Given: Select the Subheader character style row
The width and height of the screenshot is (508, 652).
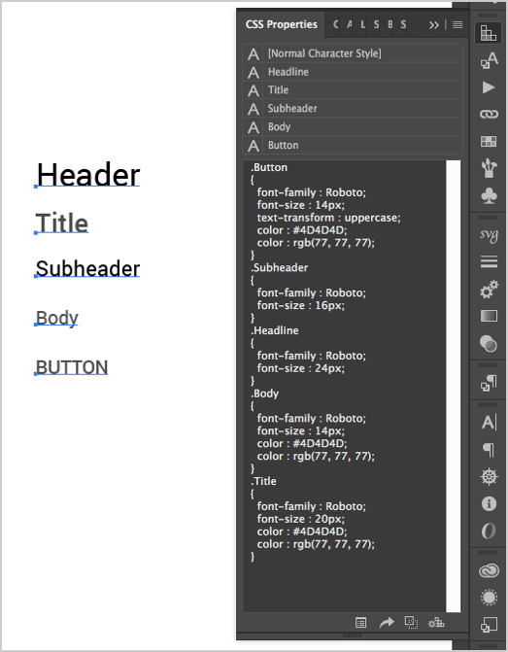Looking at the screenshot, I should (x=353, y=109).
